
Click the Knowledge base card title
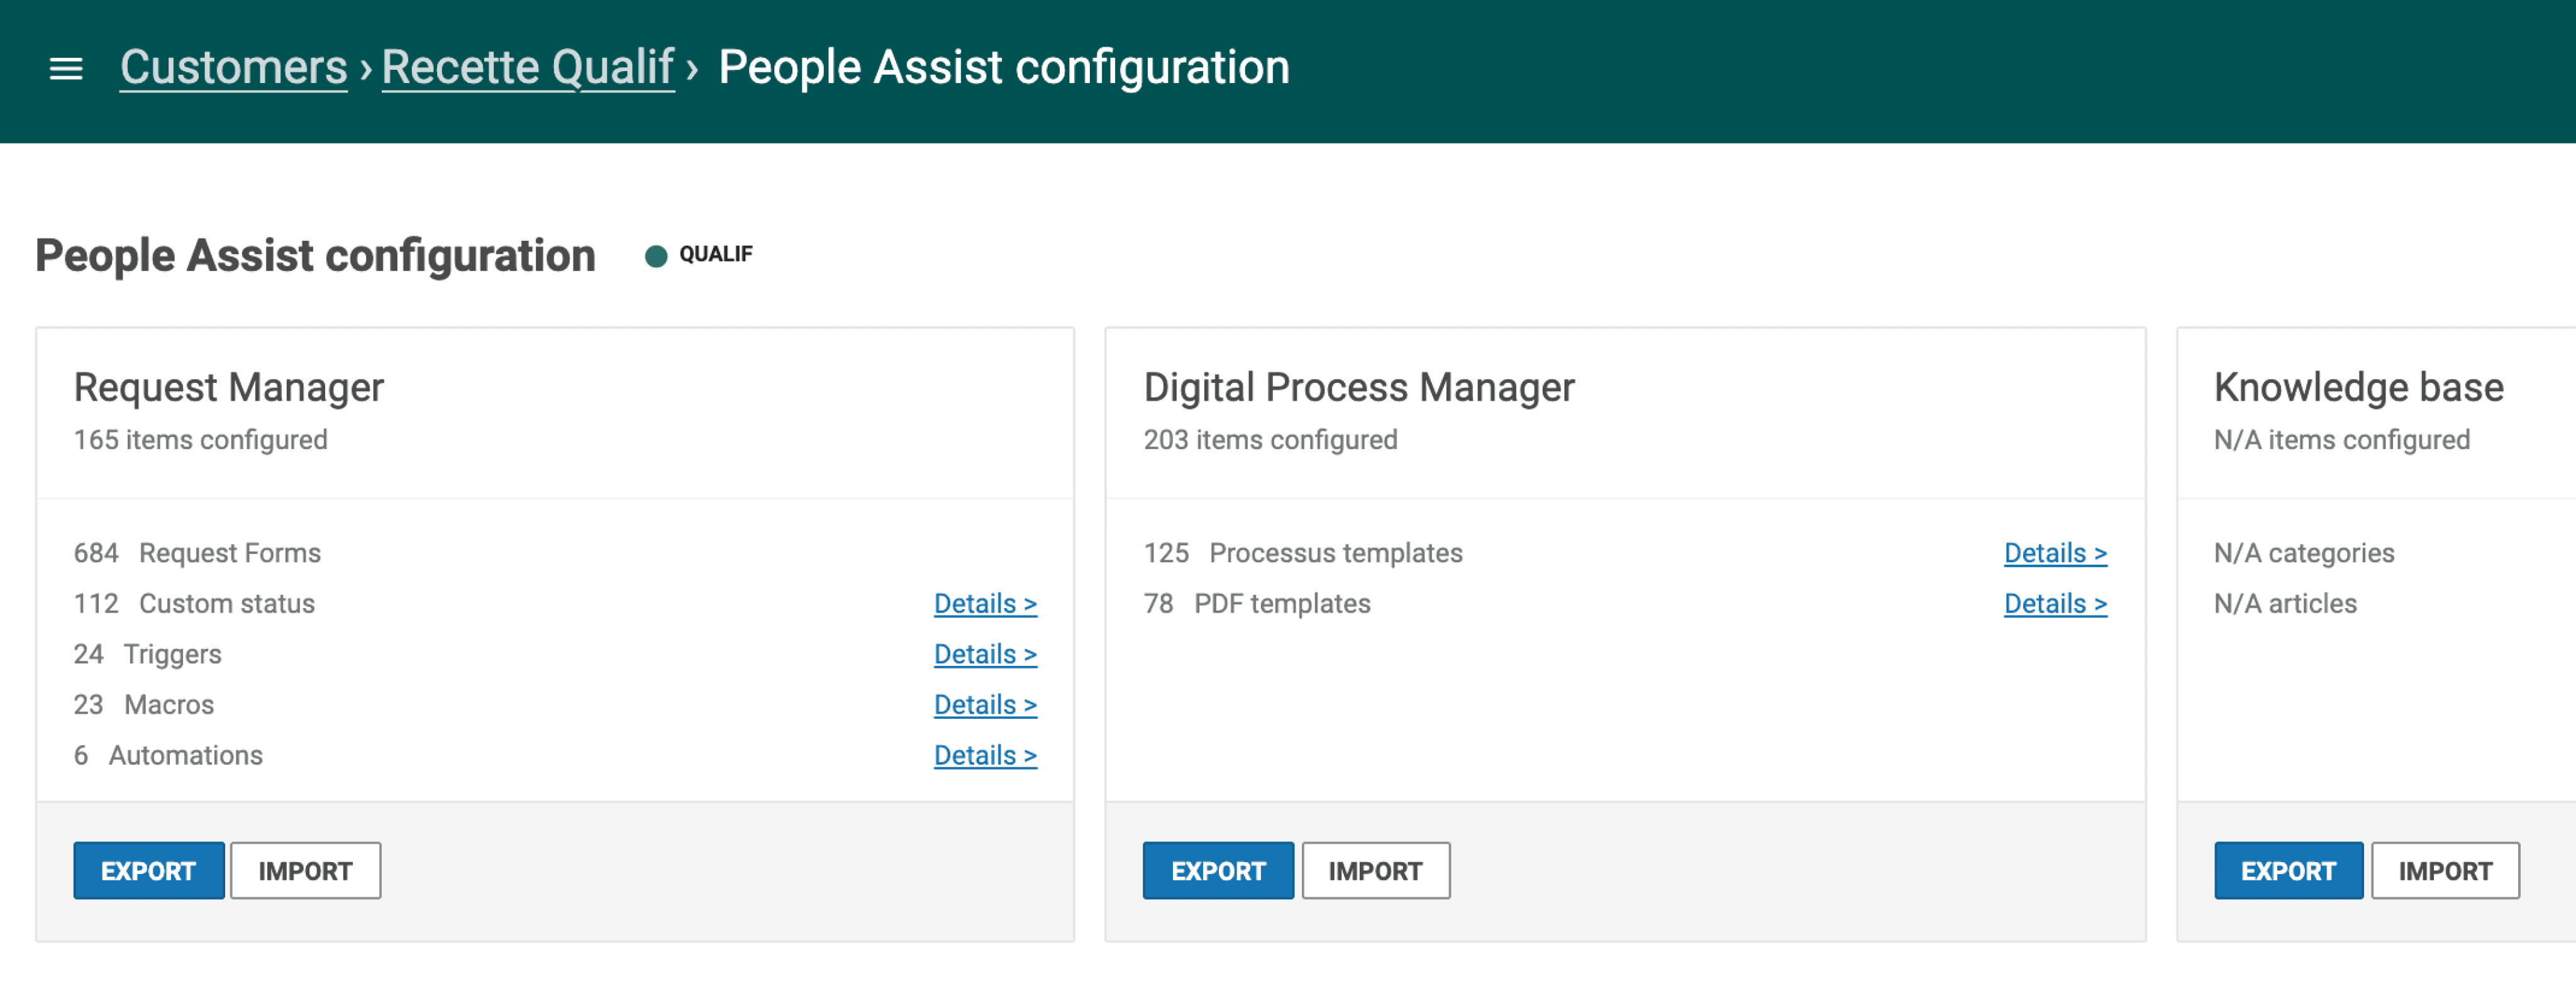point(2357,388)
